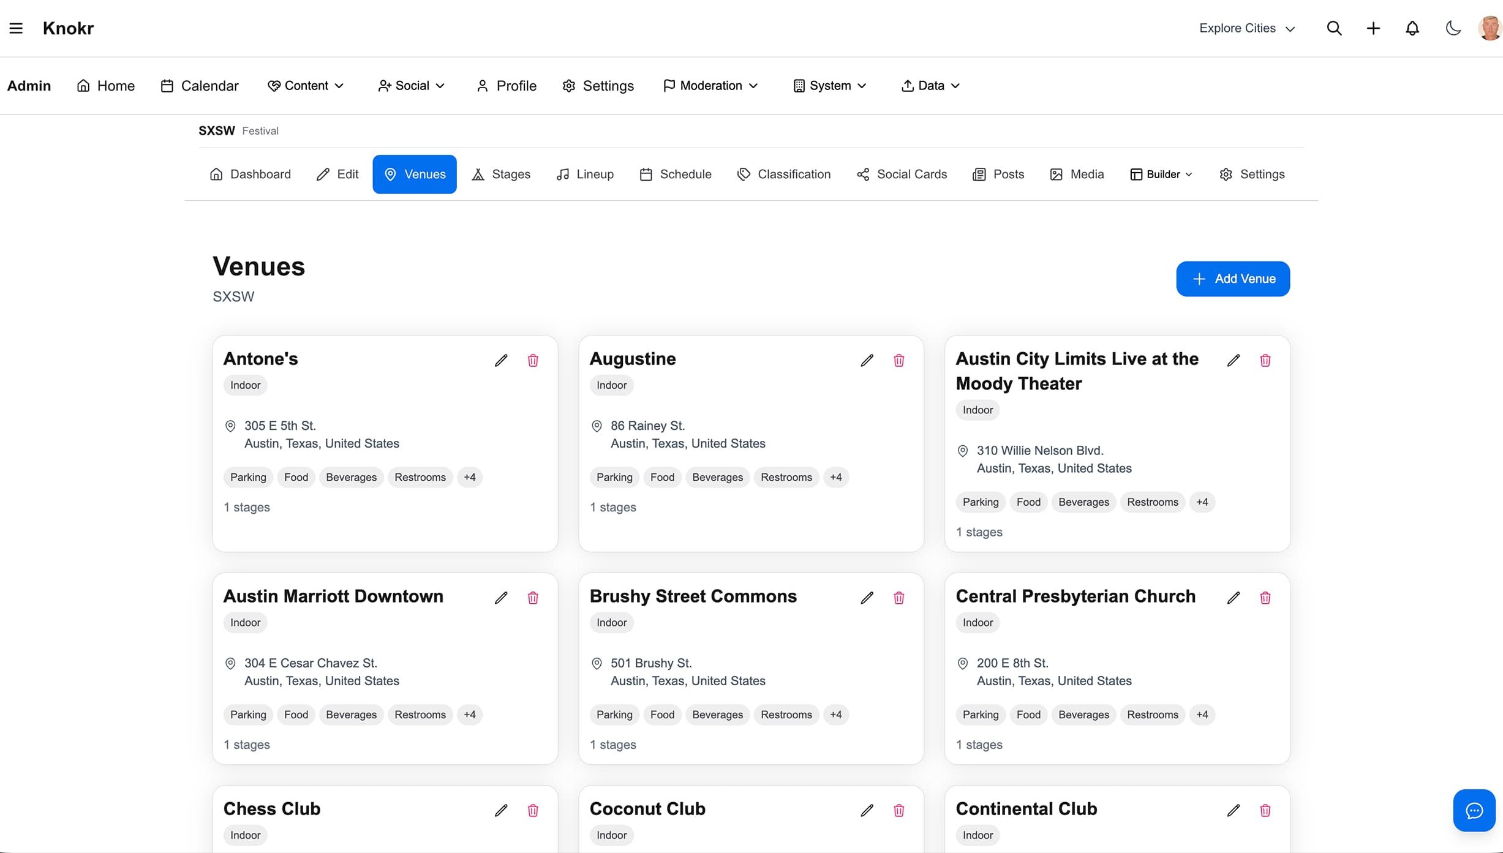Delete the Coconut Club venue
Screen dimensions: 1503x853
tap(898, 810)
